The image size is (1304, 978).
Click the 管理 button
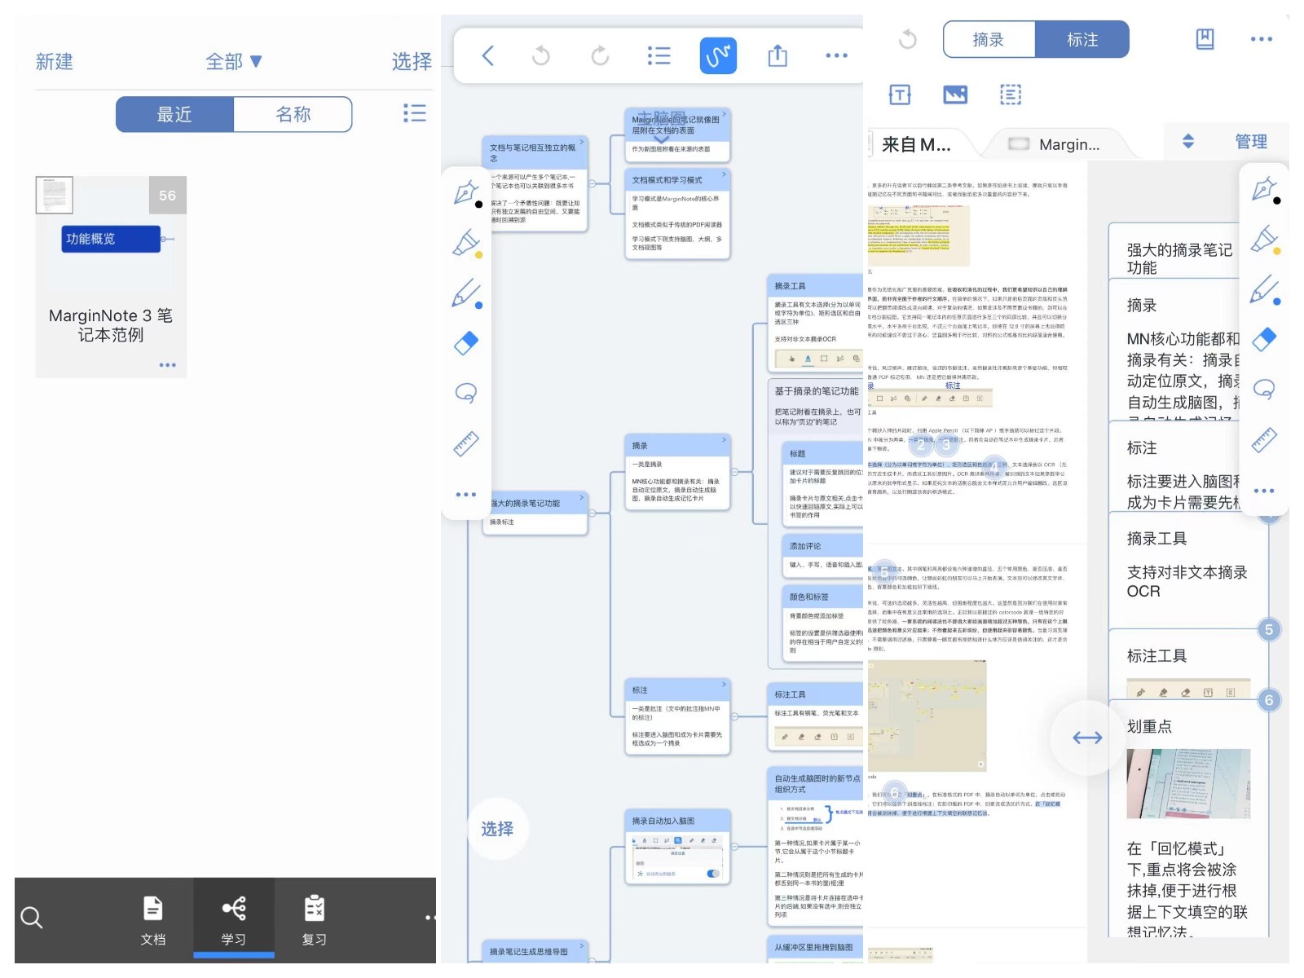coord(1251,141)
